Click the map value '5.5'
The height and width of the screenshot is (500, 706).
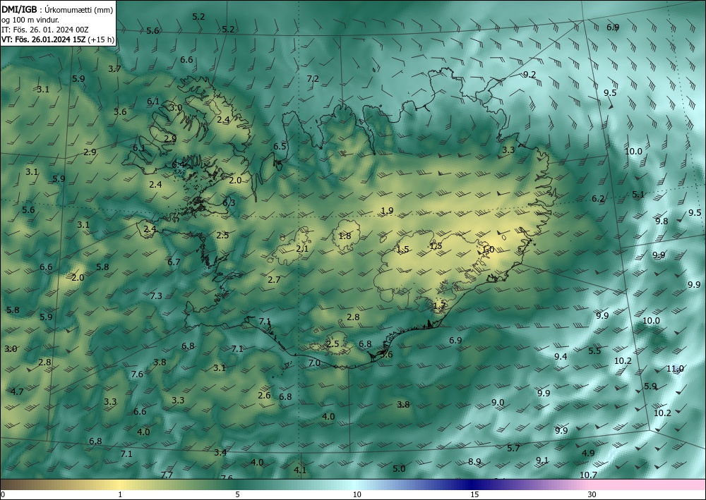[594, 350]
